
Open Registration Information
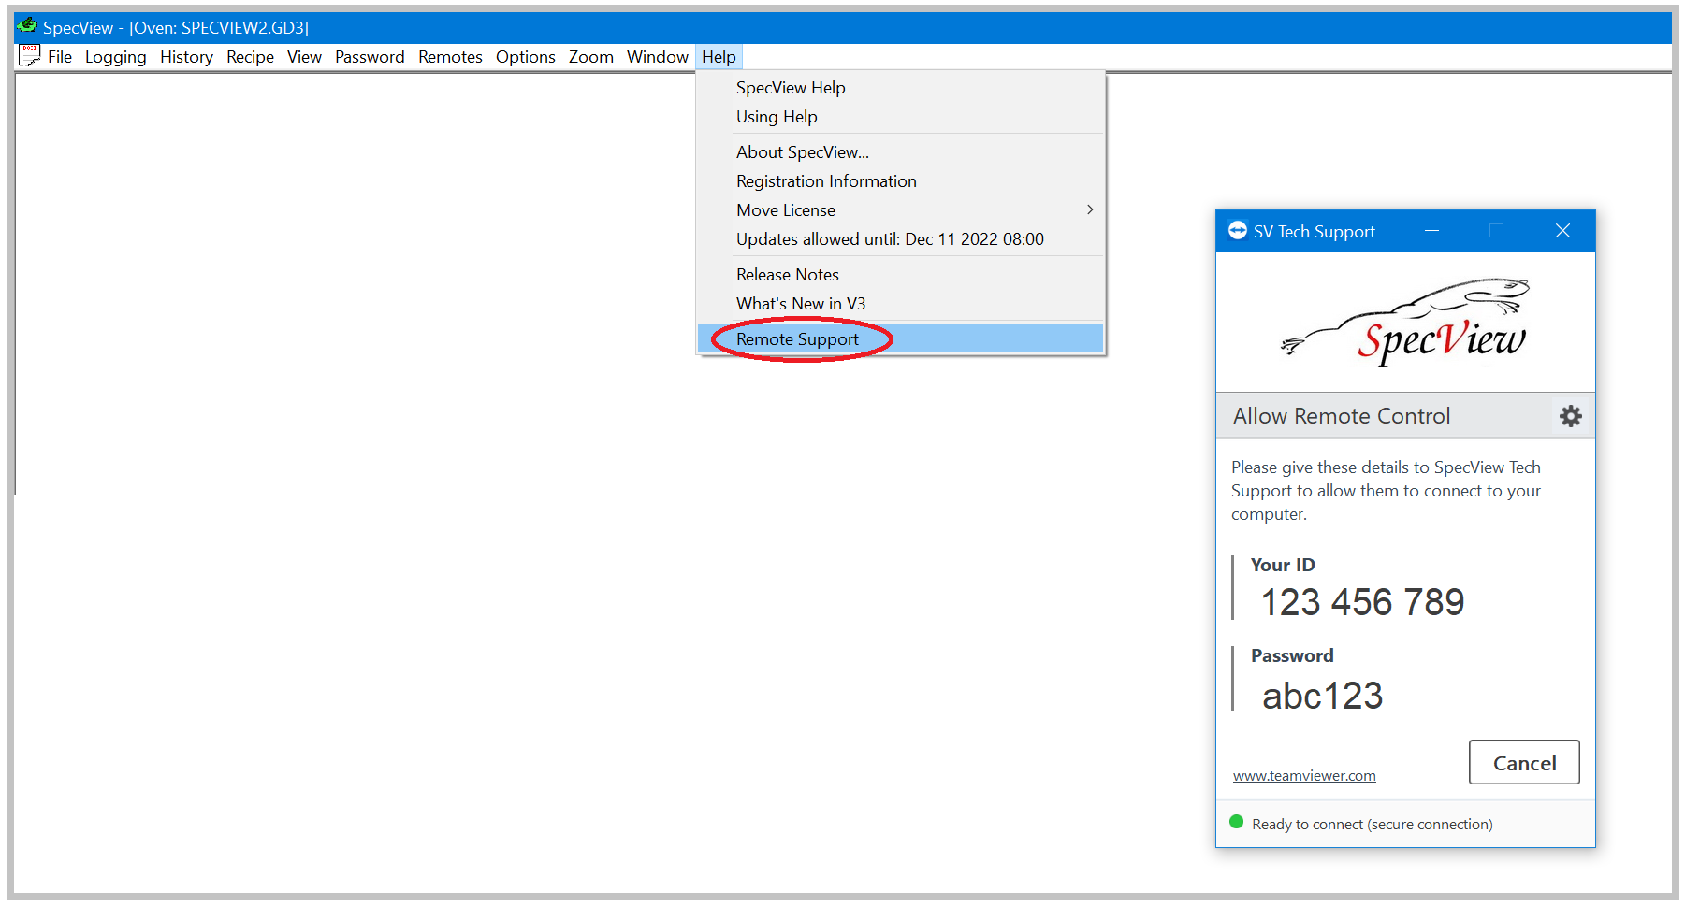[x=826, y=180]
